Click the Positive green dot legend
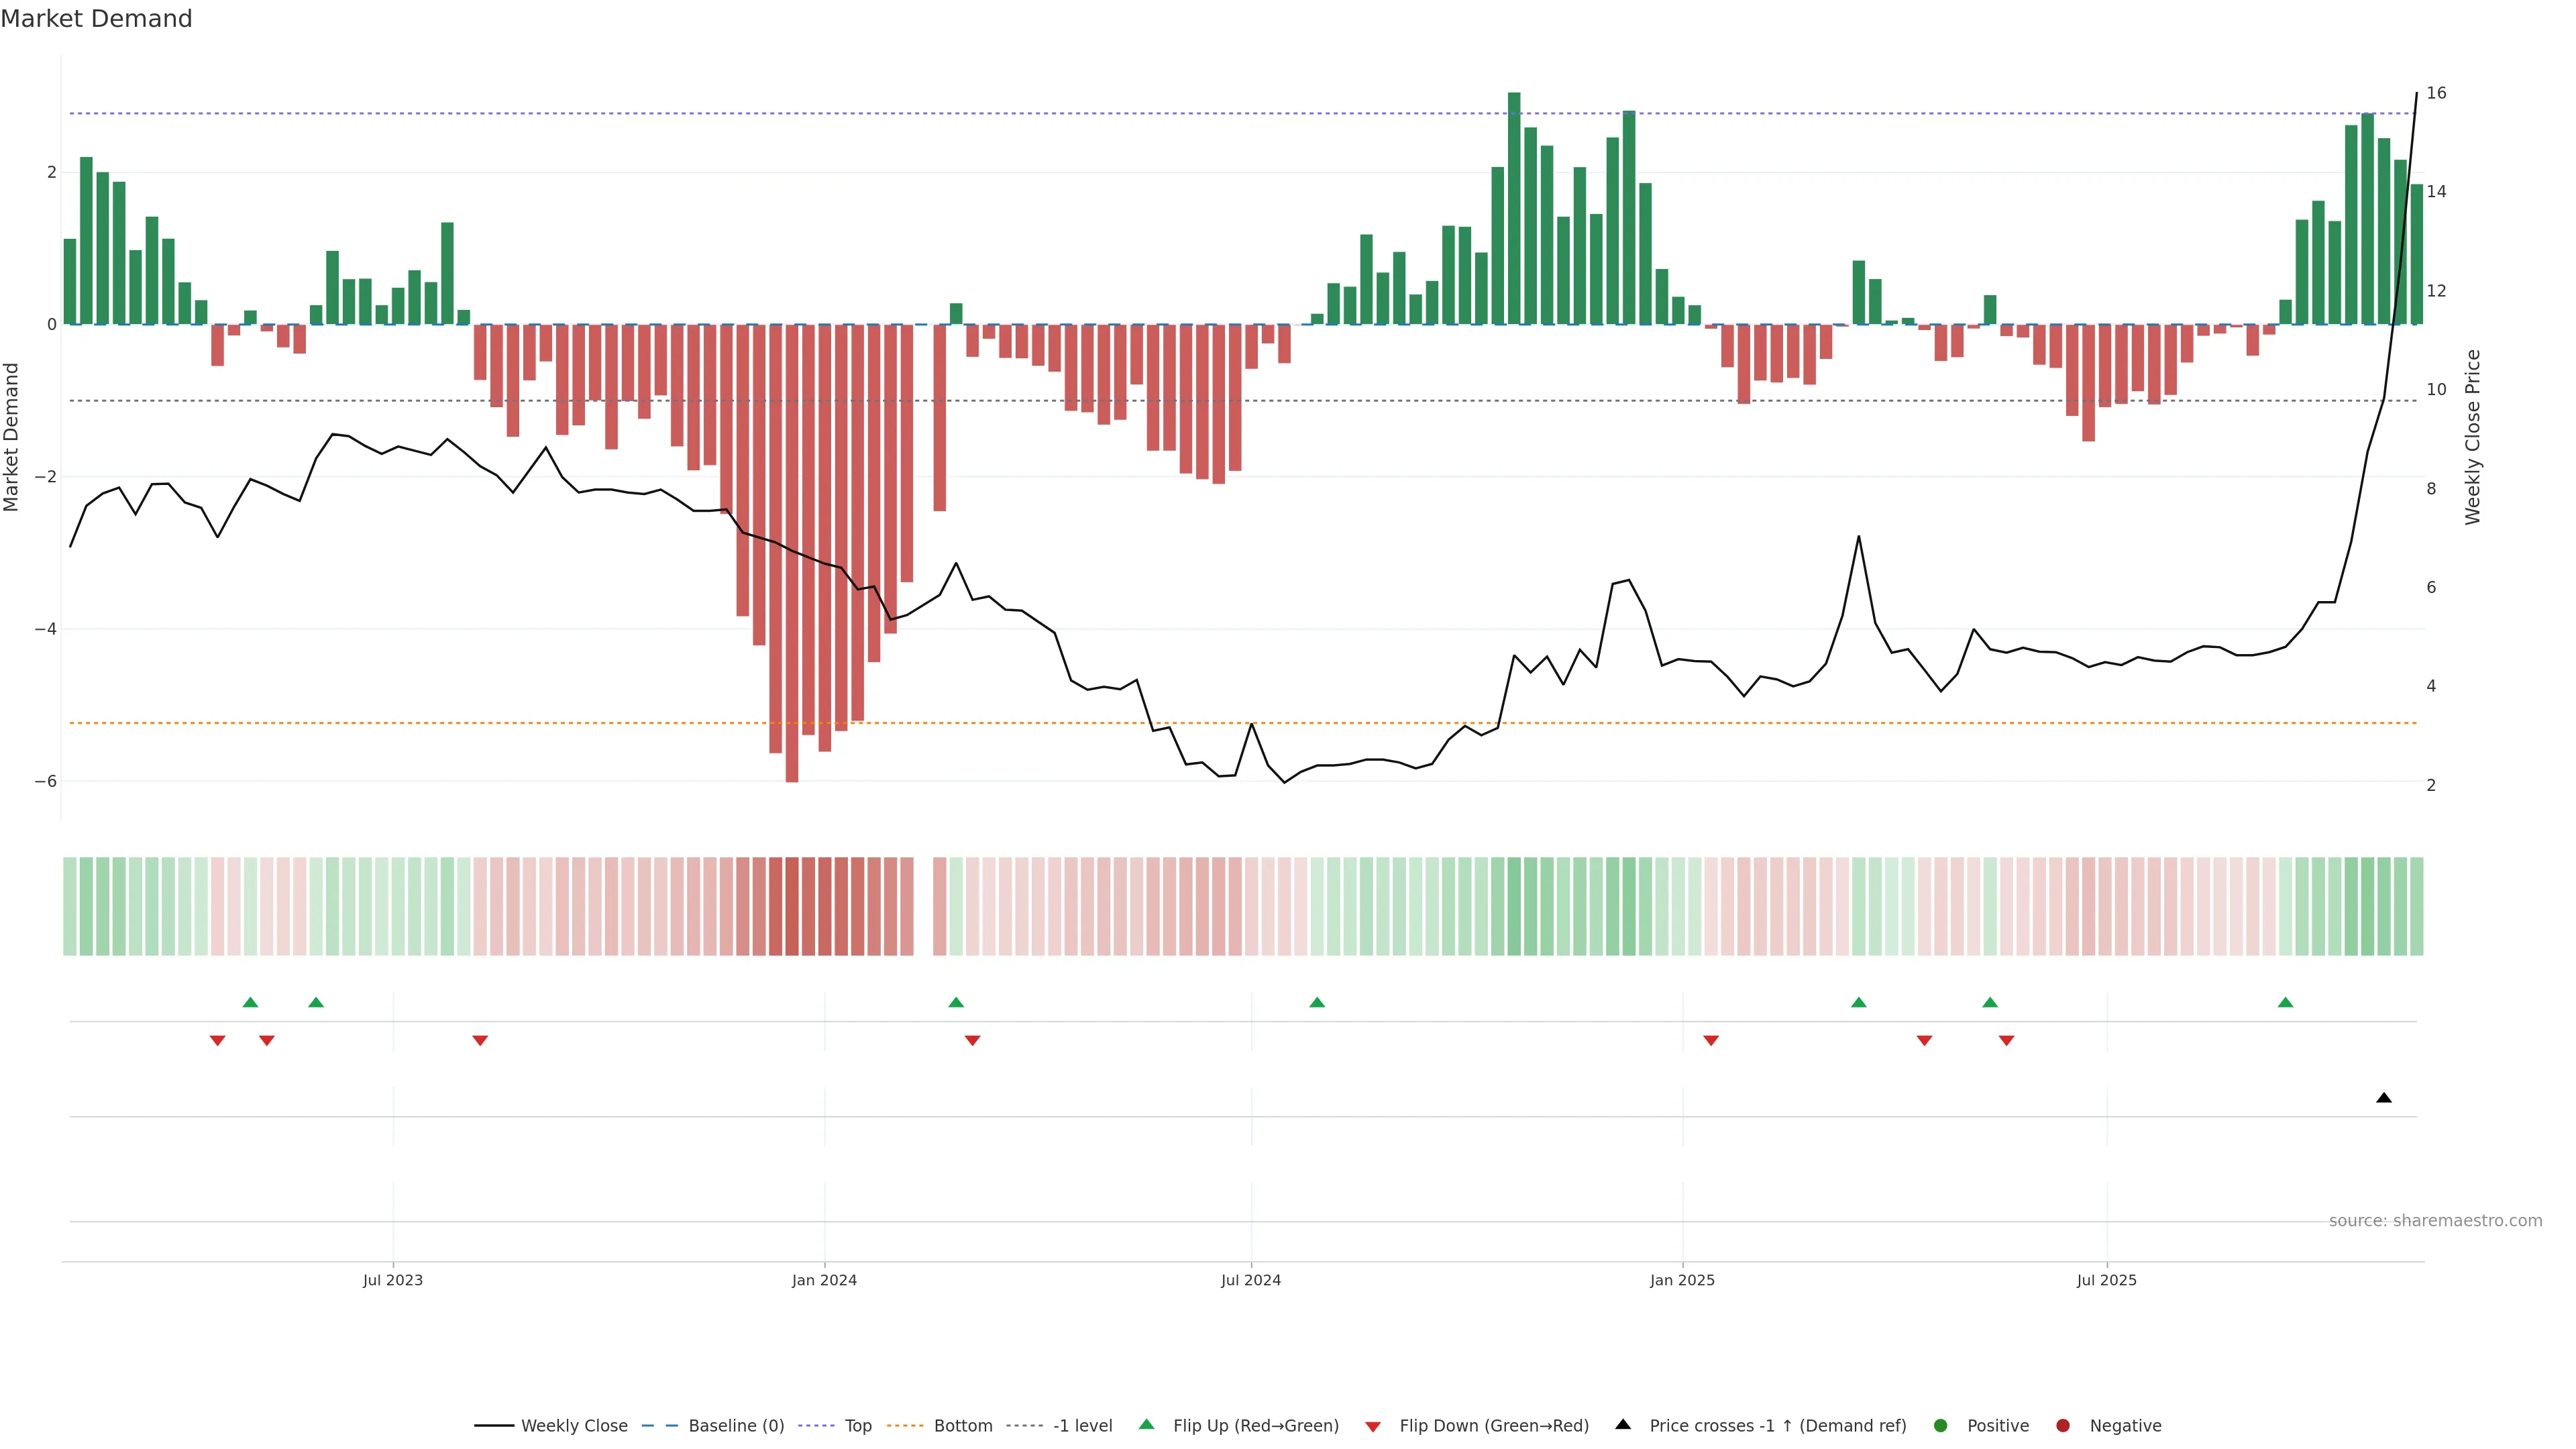2576x1449 pixels. (1941, 1426)
